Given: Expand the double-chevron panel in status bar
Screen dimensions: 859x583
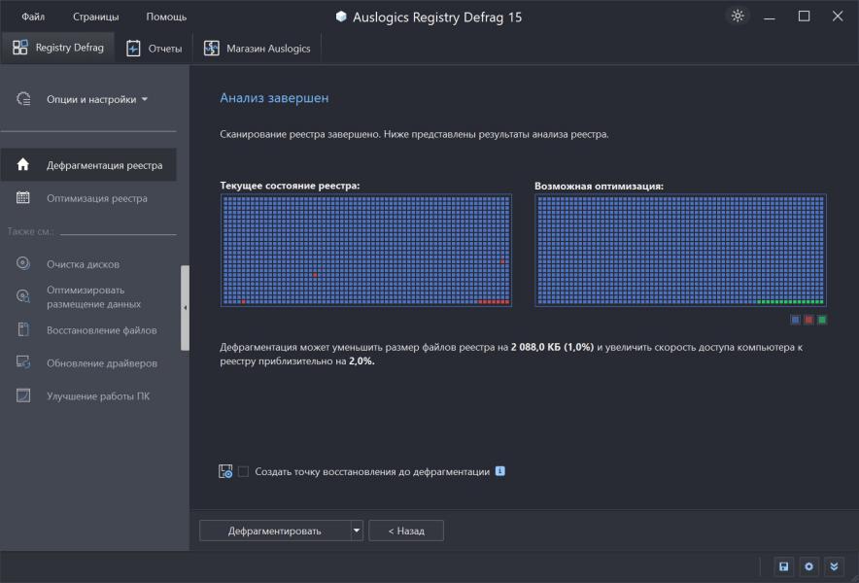Looking at the screenshot, I should click(x=834, y=566).
